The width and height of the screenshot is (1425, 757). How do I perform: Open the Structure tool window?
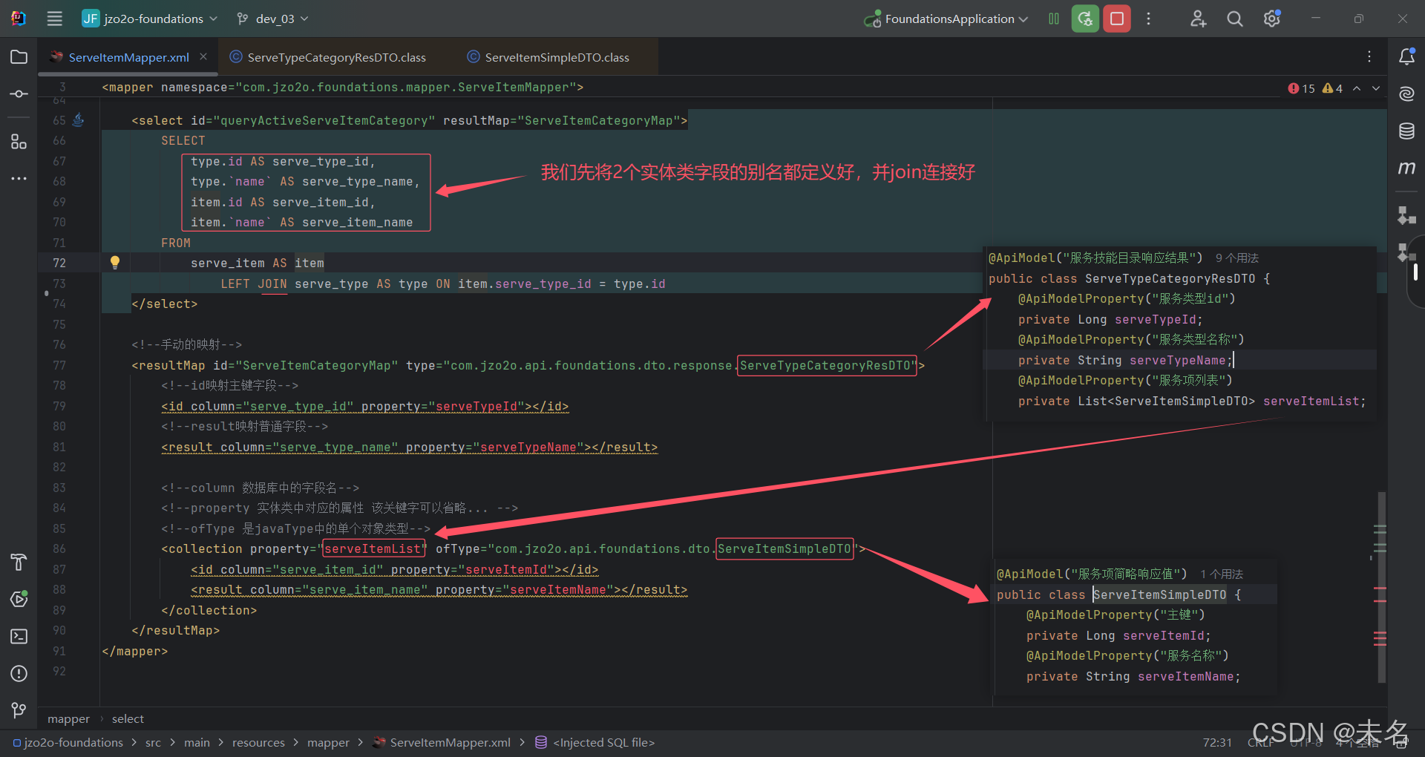point(19,141)
